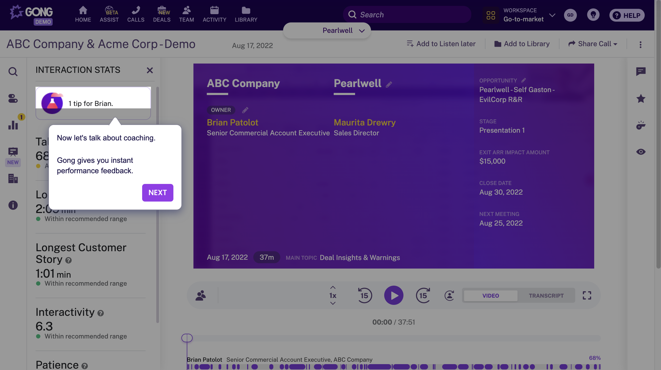Enter fullscreen mode
This screenshot has height=370, width=661.
pos(587,295)
